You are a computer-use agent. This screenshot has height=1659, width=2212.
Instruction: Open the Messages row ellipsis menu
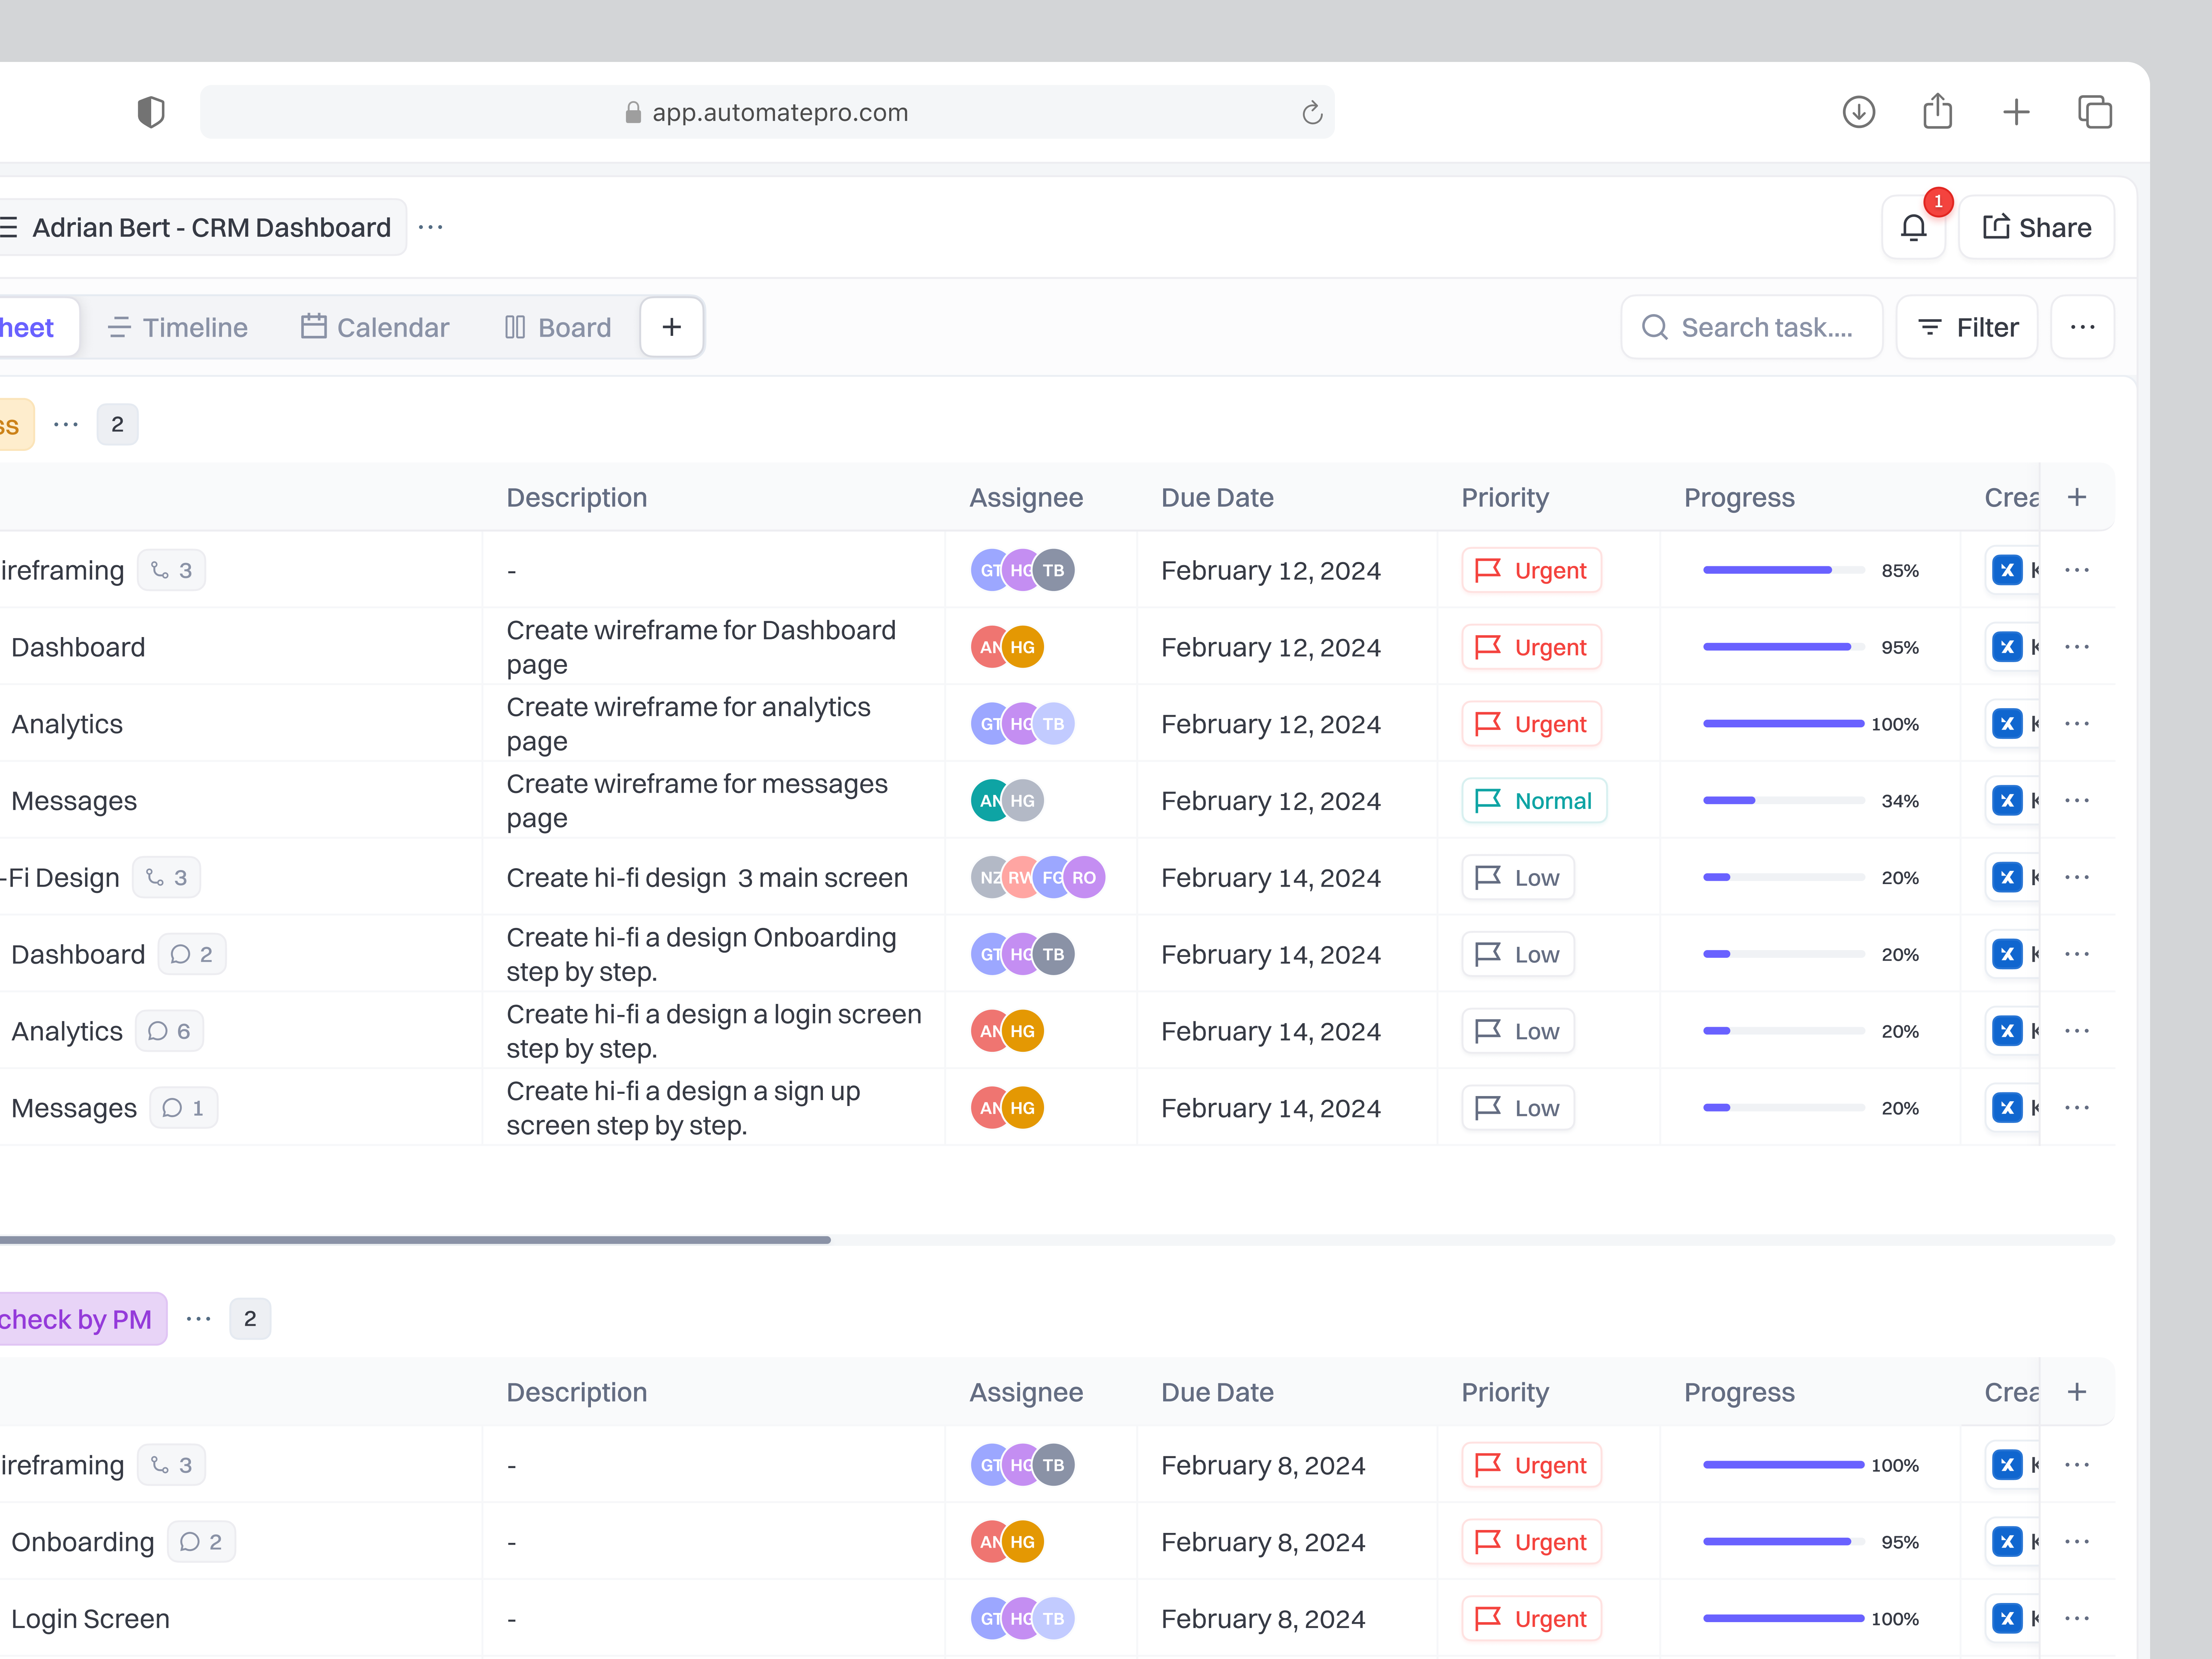pyautogui.click(x=2077, y=800)
